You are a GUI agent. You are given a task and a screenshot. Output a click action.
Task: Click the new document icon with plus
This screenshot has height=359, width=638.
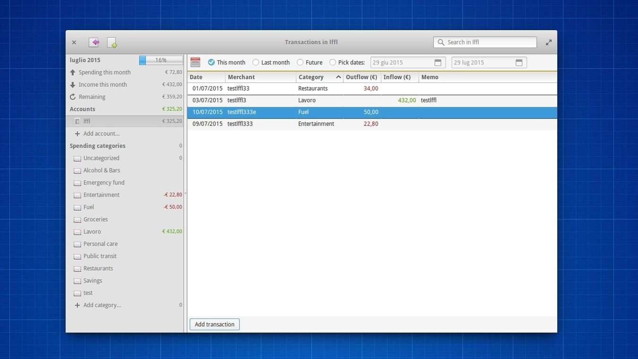pyautogui.click(x=112, y=42)
